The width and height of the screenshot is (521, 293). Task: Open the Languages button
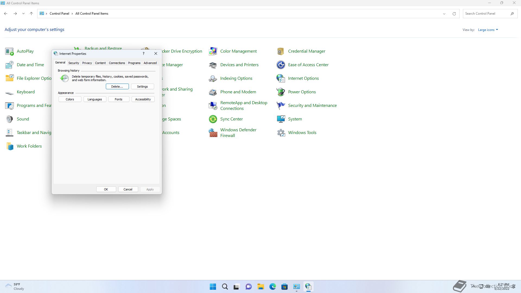(x=95, y=99)
